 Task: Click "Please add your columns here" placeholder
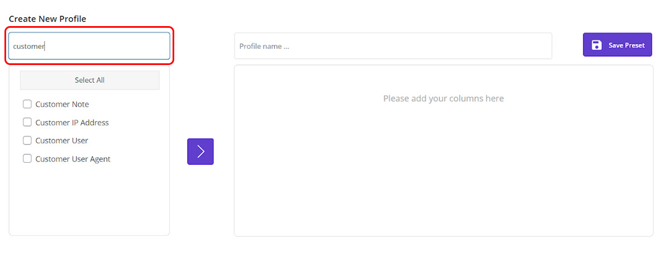click(443, 99)
